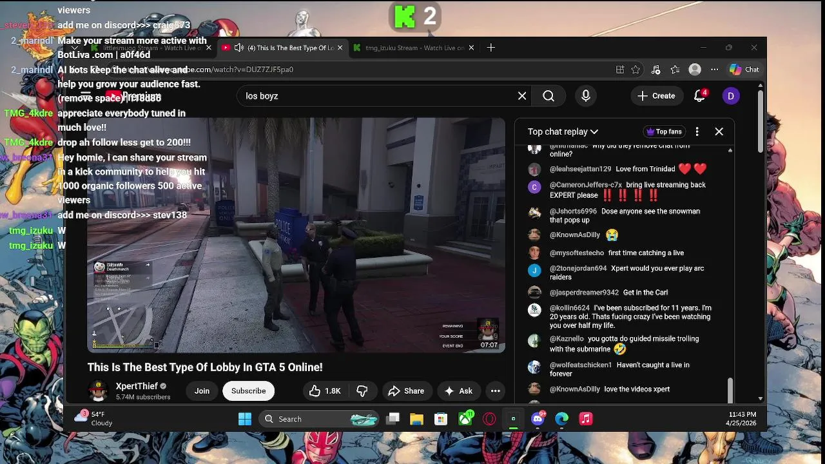
Task: Open commenter @Kaznello profile
Action: pos(567,338)
